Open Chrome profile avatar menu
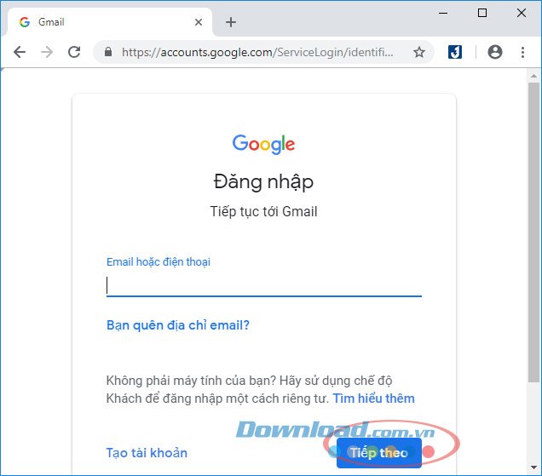Screen dimensions: 542x476 [x=495, y=52]
